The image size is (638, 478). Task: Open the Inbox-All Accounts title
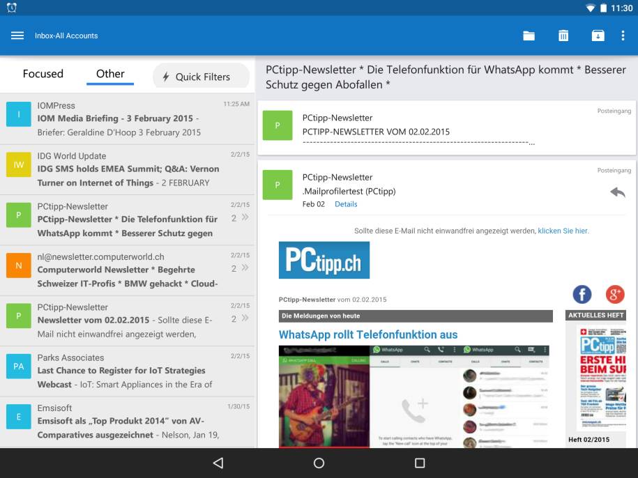(x=66, y=36)
